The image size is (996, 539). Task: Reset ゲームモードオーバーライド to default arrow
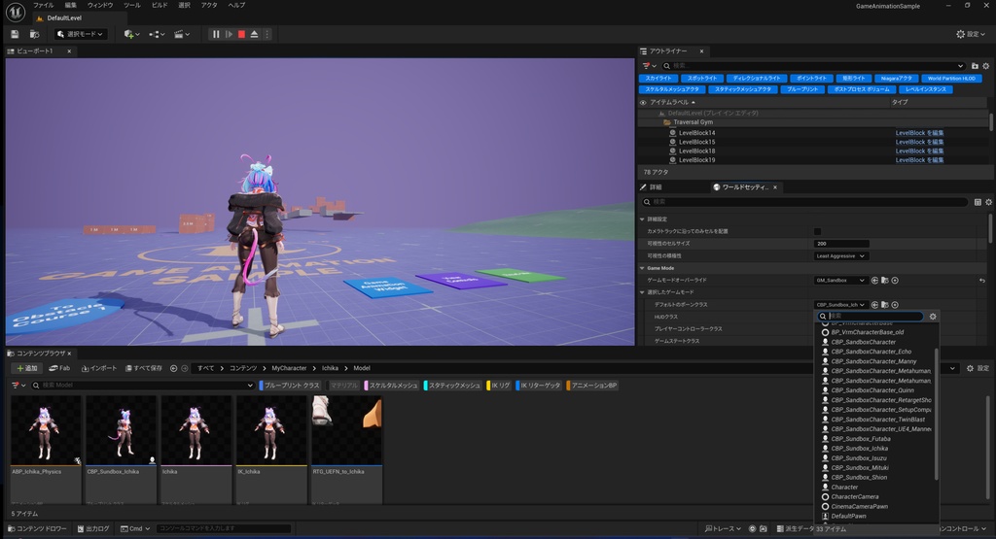click(982, 281)
